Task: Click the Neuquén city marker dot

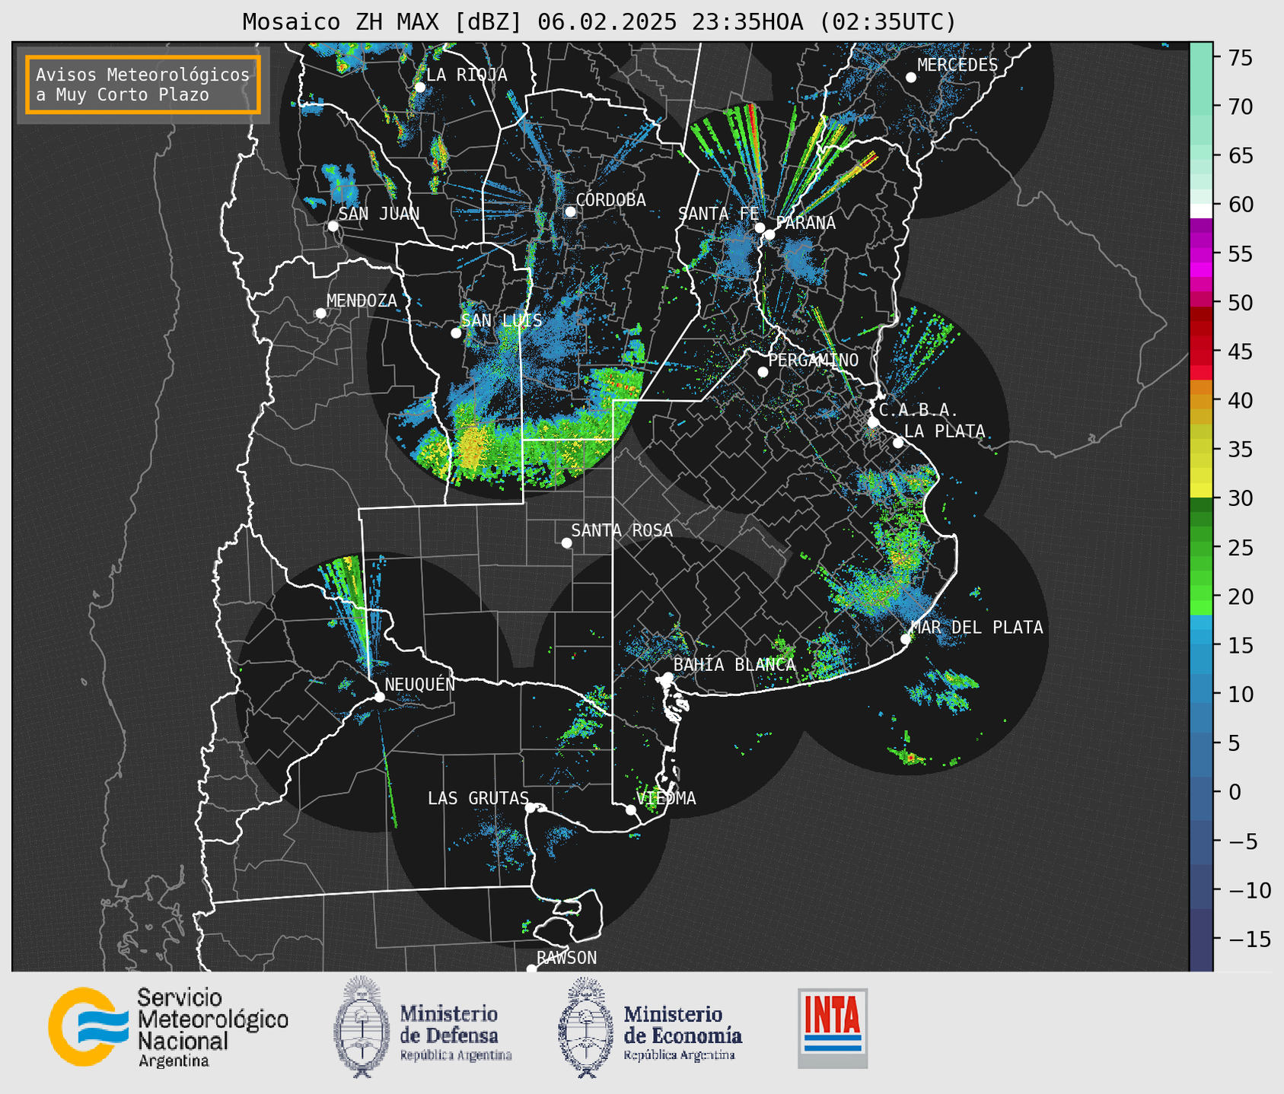Action: click(379, 697)
